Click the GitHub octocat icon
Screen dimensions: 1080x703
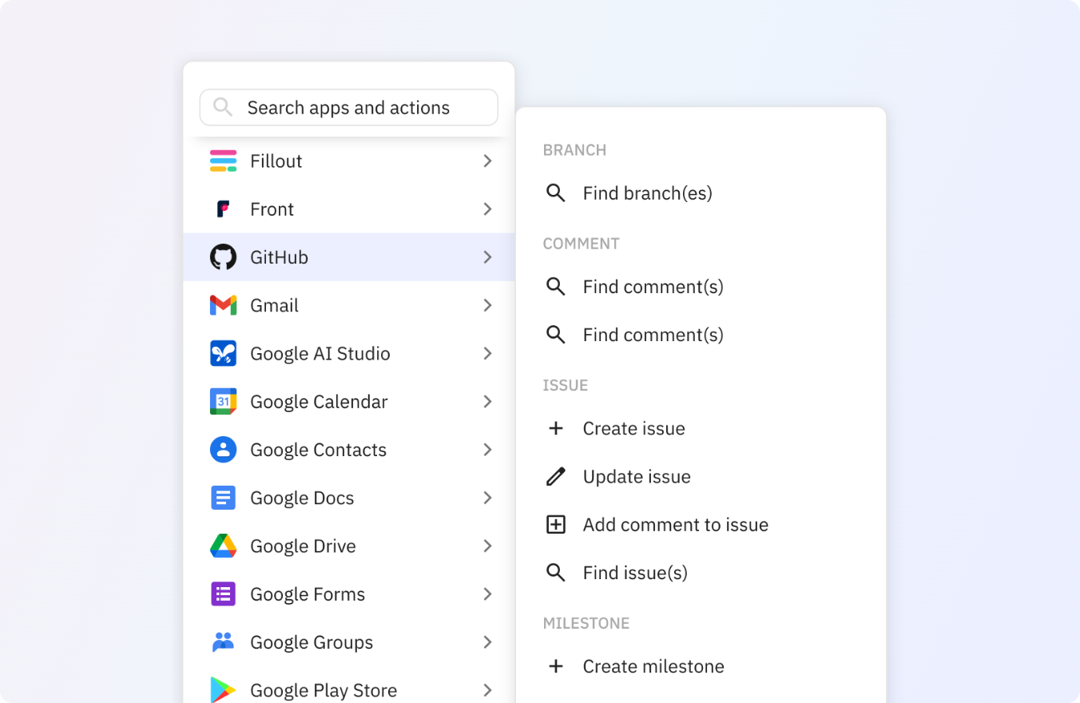[x=223, y=257]
